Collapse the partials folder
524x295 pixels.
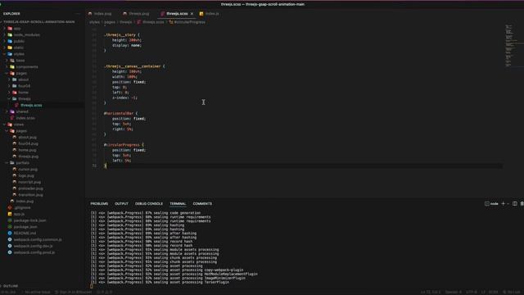pyautogui.click(x=7, y=163)
